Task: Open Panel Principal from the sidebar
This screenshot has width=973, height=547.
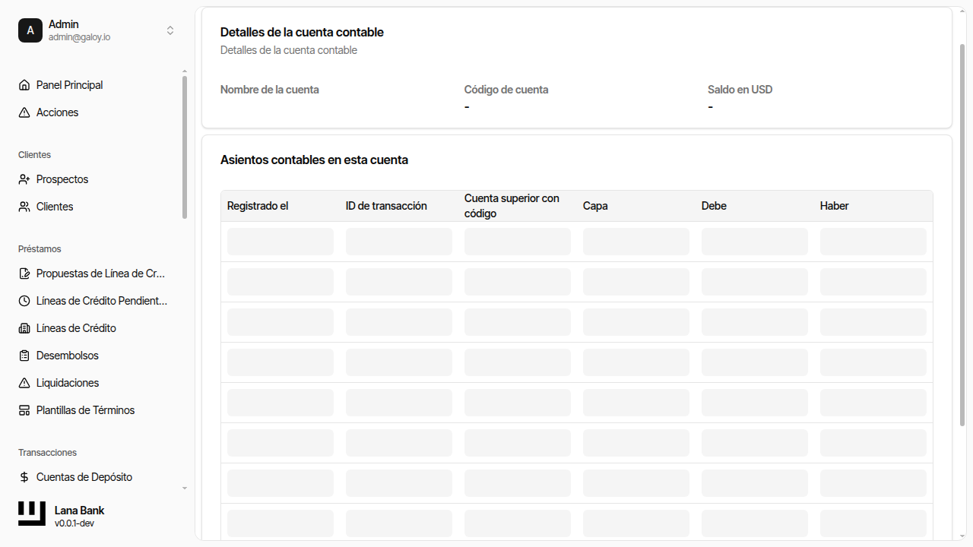Action: pyautogui.click(x=69, y=85)
